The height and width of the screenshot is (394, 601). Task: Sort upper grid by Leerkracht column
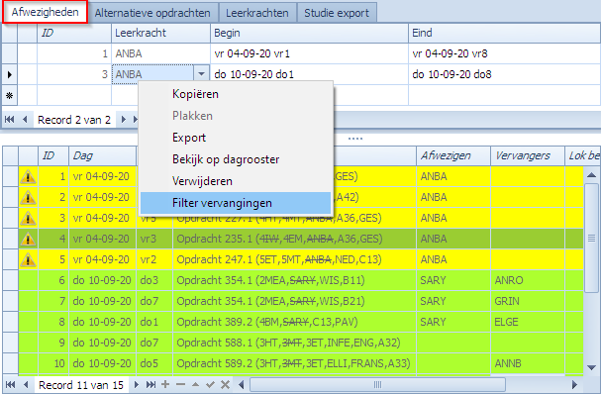coord(161,33)
